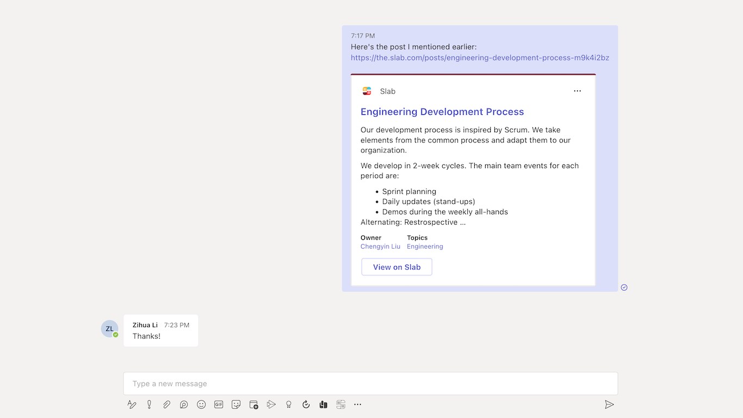Click Zihua Li's avatar

[x=109, y=329]
